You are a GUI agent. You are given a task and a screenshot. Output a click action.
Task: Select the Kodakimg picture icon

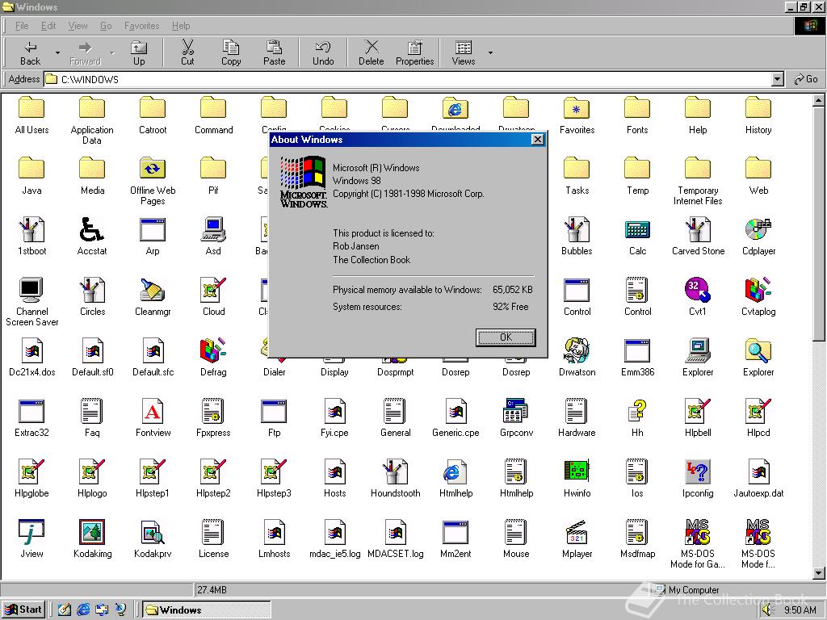point(92,531)
